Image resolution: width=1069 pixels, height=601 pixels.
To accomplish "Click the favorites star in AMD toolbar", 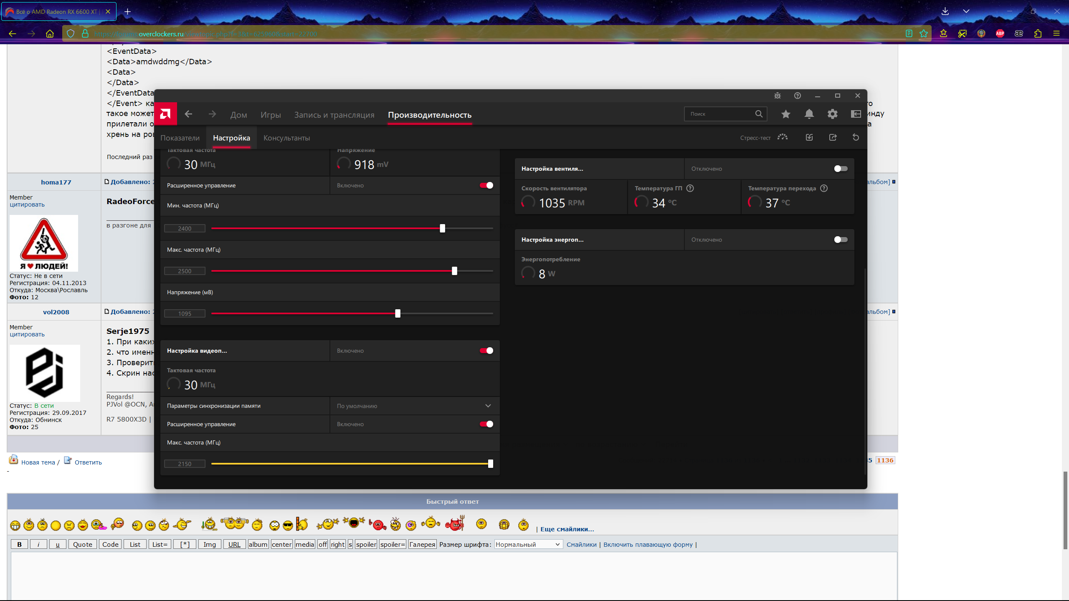I will tap(785, 114).
